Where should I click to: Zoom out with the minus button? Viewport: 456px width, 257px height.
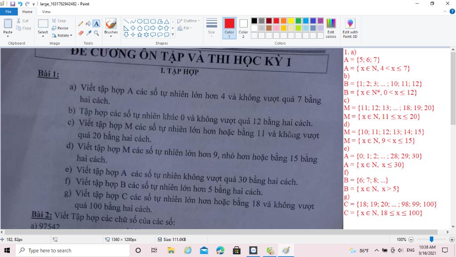[411, 240]
